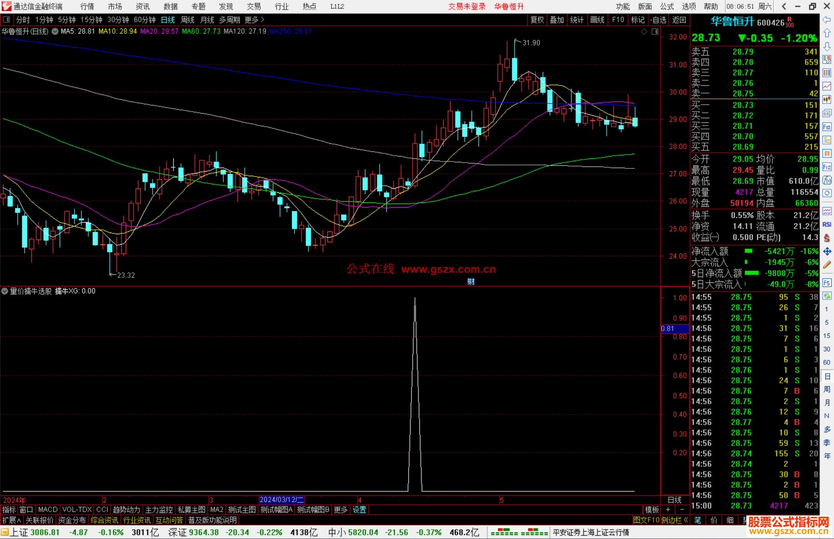Image resolution: width=834 pixels, height=539 pixels.
Task: Open the F10 info icon in sidebar
Action: [827, 127]
